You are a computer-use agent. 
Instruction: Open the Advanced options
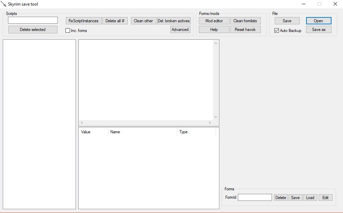click(x=180, y=30)
